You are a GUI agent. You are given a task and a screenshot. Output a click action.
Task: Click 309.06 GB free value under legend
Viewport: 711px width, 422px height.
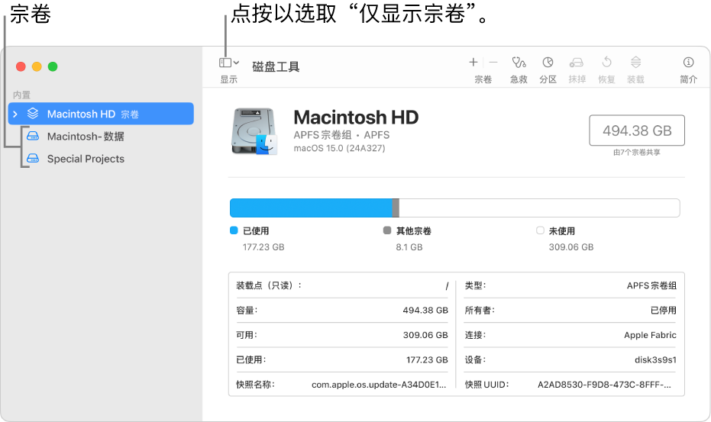point(571,247)
